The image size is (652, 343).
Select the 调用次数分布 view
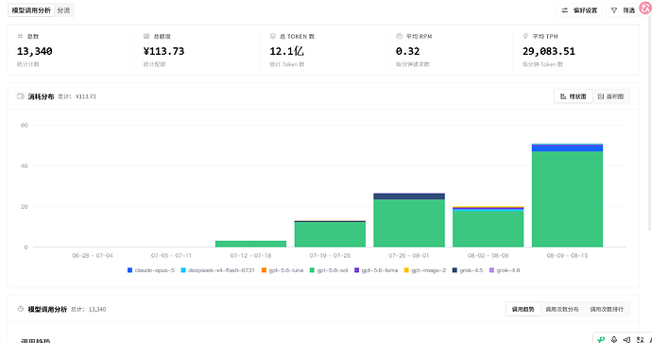coord(562,309)
